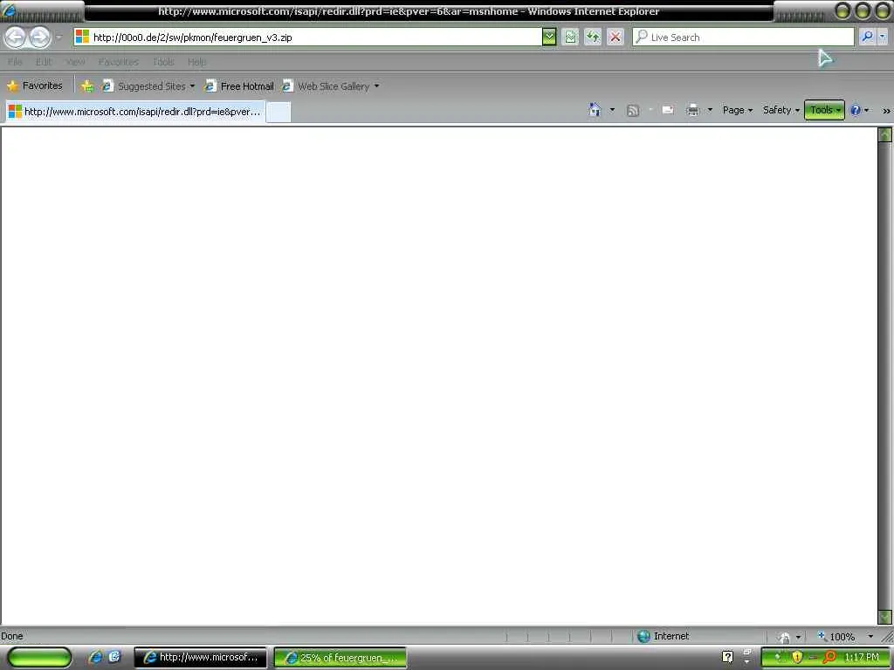Viewport: 894px width, 670px height.
Task: Click the question mark taskbar icon
Action: (727, 657)
